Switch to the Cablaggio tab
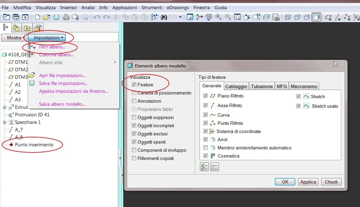This screenshot has width=360, height=207. (237, 86)
